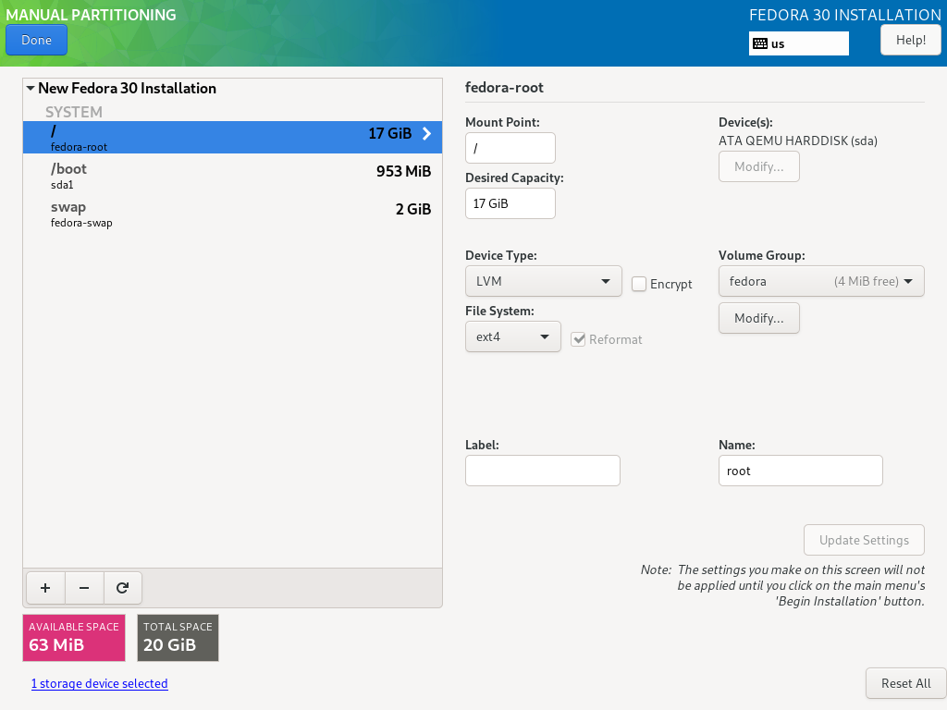Open the Device Type LVM dropdown
Image resolution: width=947 pixels, height=710 pixels.
pyautogui.click(x=544, y=281)
